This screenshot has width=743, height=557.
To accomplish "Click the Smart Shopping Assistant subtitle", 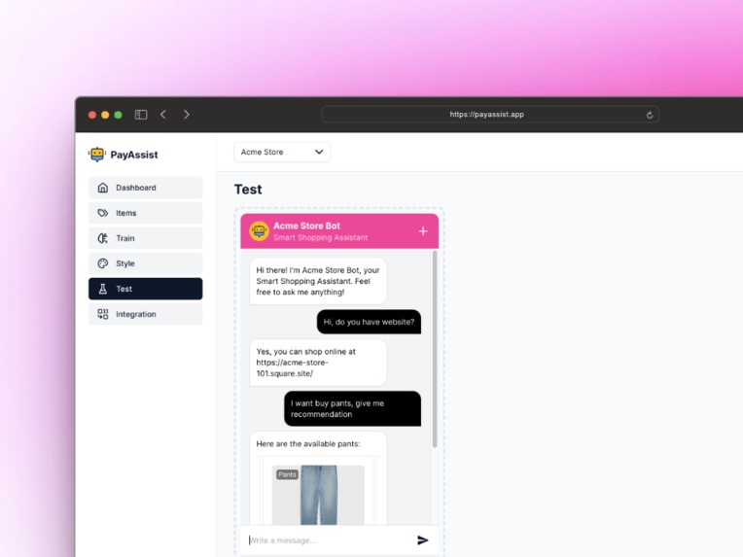I will pyautogui.click(x=320, y=238).
